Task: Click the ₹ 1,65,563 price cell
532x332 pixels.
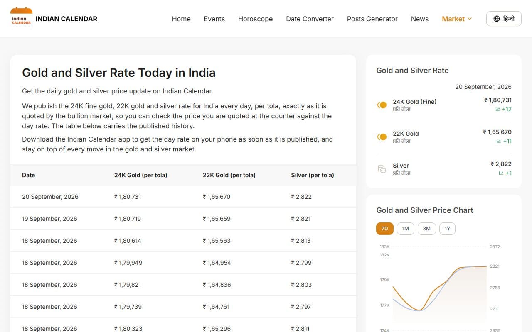Action: (x=217, y=241)
